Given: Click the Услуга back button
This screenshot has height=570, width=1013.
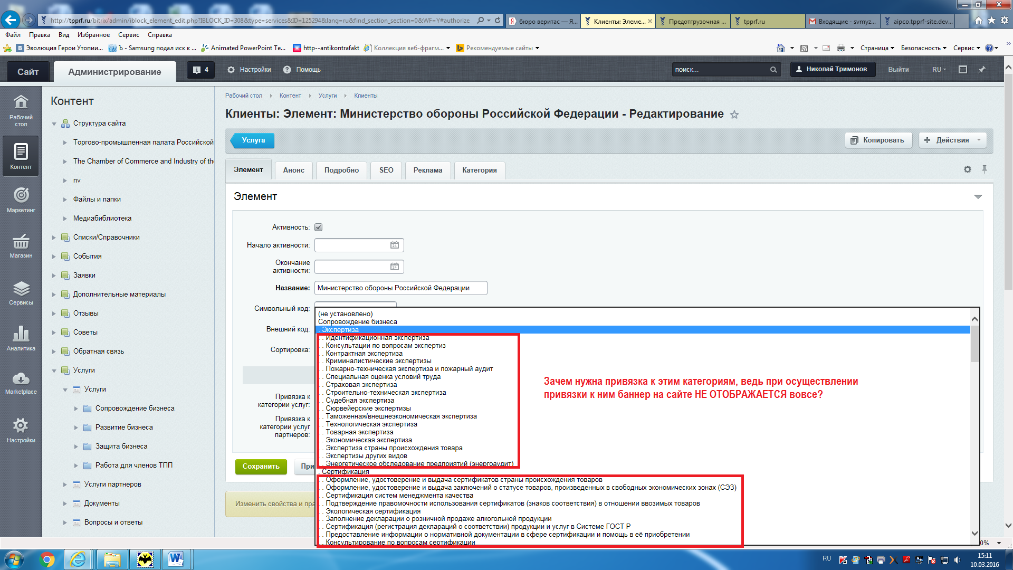Looking at the screenshot, I should (253, 140).
